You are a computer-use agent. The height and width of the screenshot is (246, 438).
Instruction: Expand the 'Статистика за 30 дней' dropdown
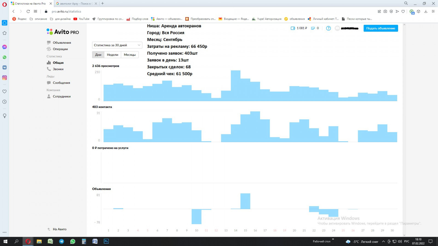click(117, 45)
